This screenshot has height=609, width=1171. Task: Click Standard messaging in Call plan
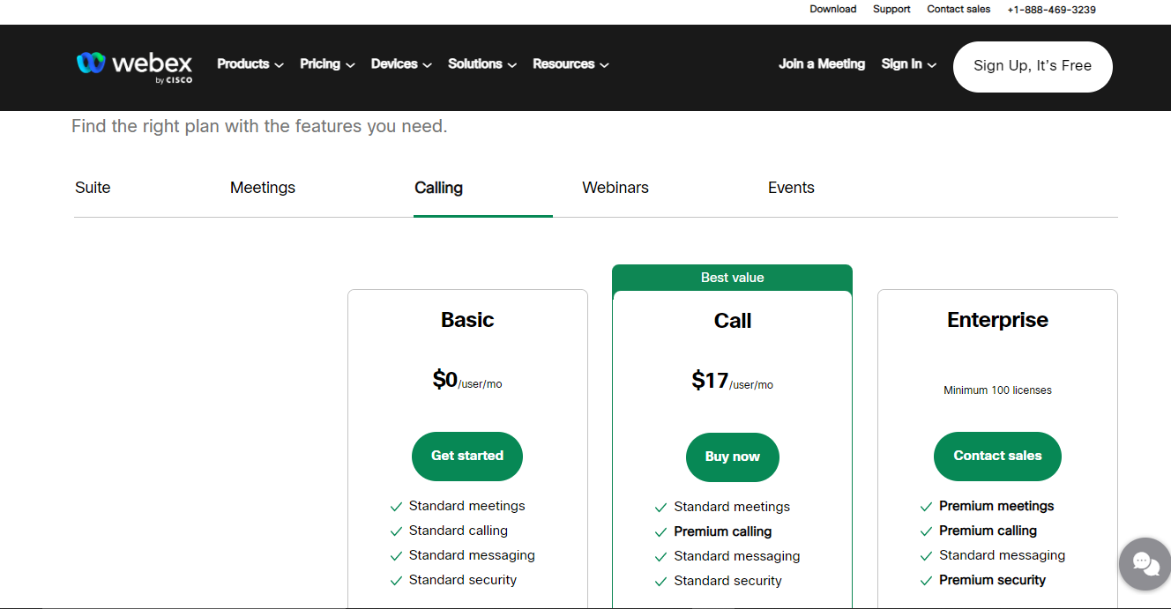[737, 556]
